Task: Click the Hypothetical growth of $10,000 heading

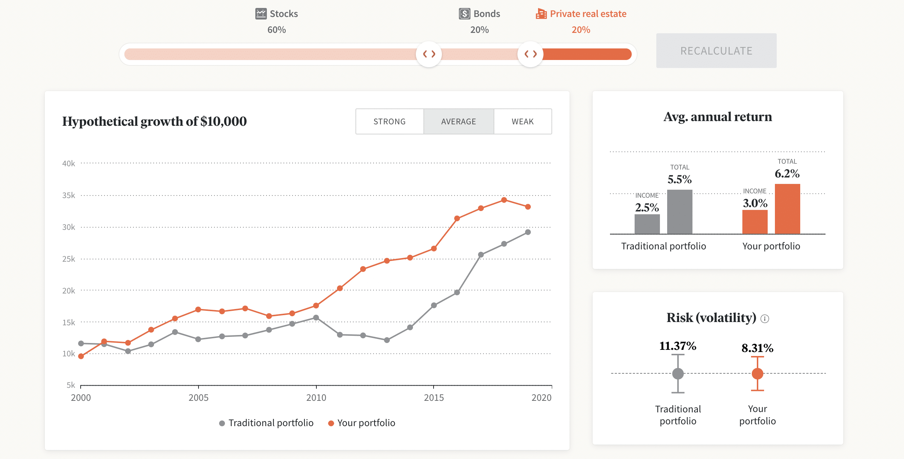Action: point(154,121)
